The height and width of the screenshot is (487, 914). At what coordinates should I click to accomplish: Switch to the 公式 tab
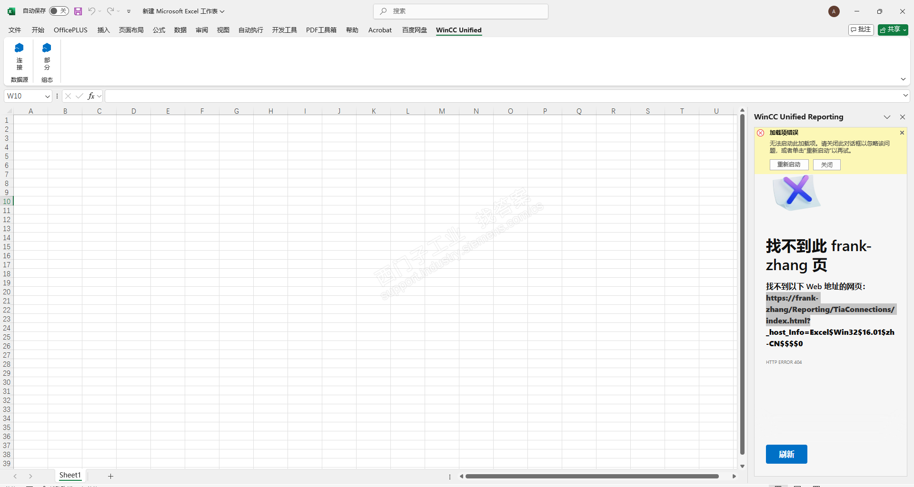click(x=159, y=30)
